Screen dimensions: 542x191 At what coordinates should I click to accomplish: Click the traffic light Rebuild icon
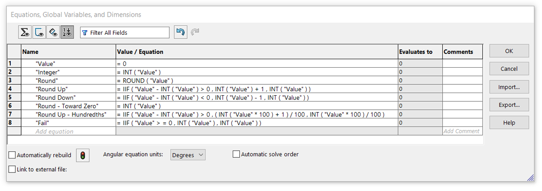point(83,155)
